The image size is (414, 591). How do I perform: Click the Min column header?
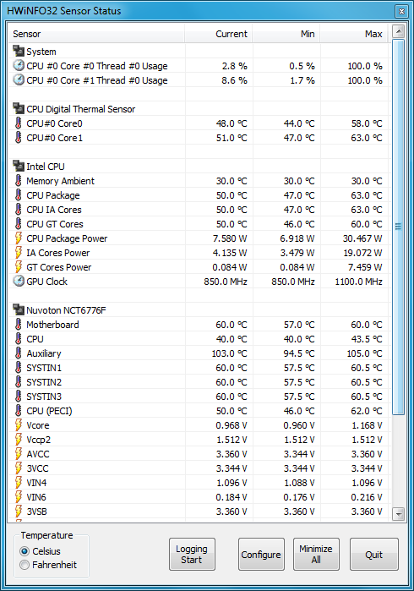[286, 34]
